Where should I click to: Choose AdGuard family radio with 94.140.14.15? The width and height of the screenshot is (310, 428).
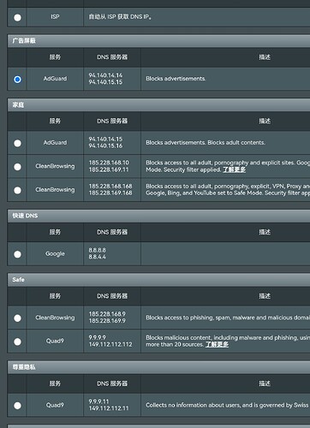[17, 143]
